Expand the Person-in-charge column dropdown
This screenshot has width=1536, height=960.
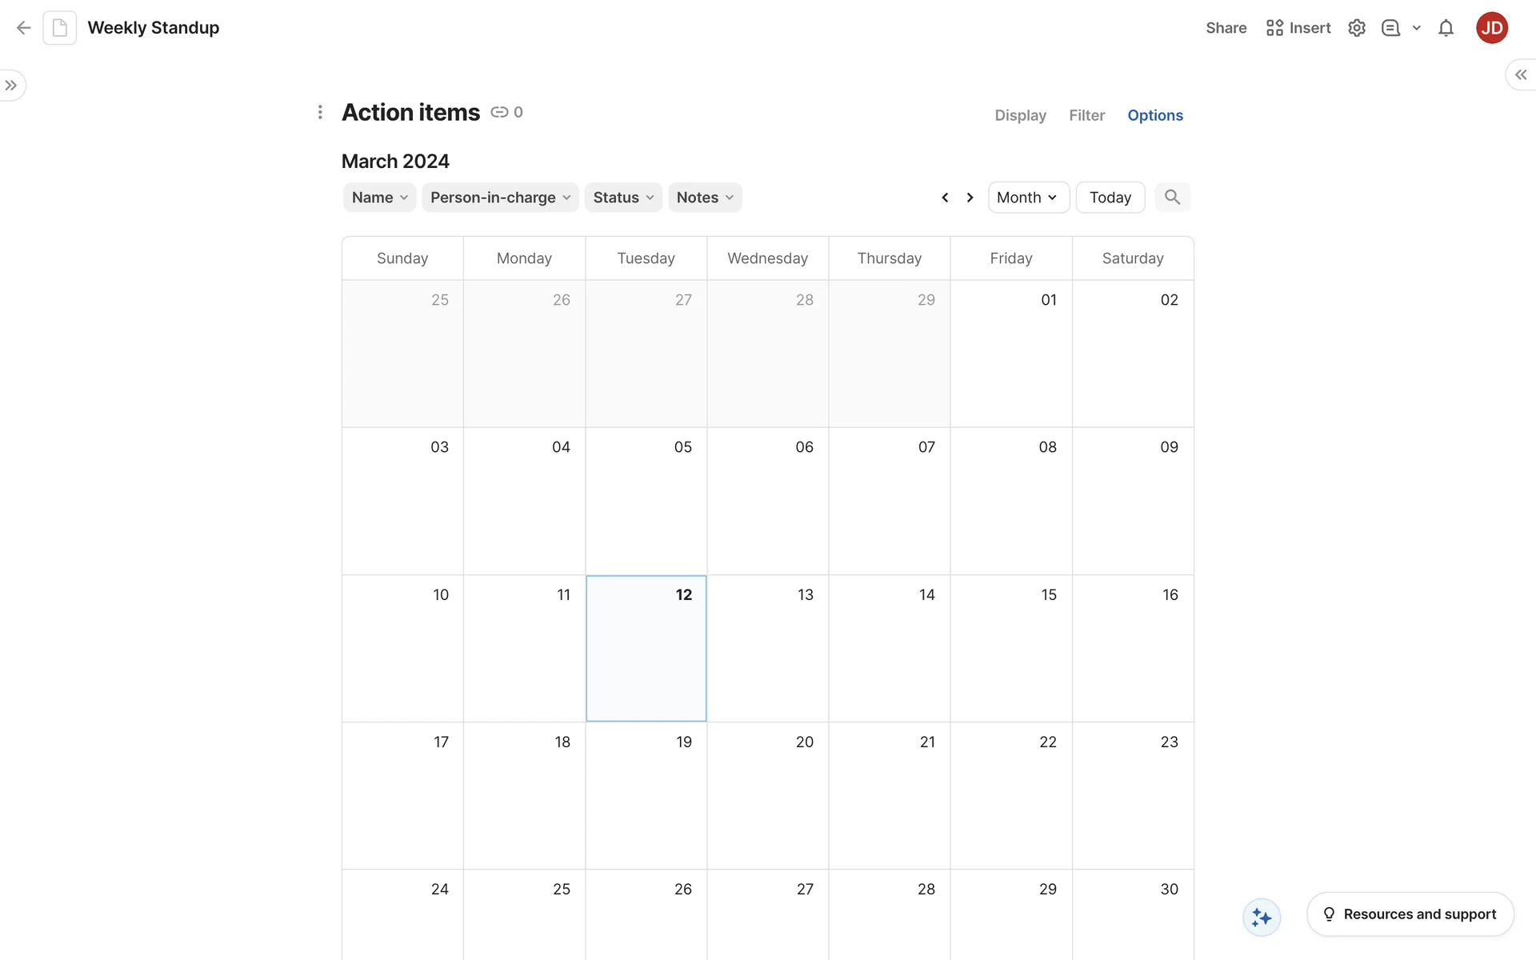tap(500, 198)
